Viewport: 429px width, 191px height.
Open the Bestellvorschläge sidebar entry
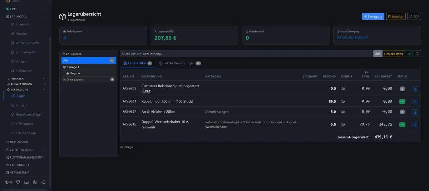(x=28, y=114)
